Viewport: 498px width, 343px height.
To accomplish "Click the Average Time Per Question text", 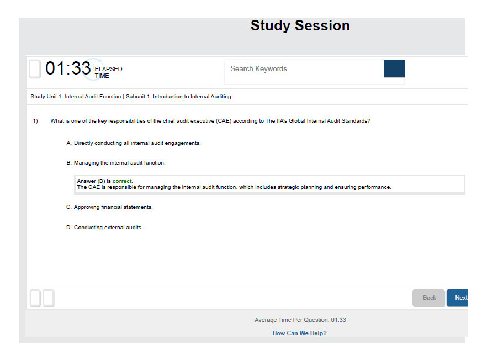I will click(300, 320).
